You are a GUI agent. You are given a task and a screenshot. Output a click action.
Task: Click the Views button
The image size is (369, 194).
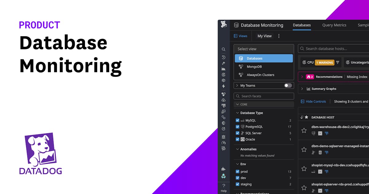(240, 36)
